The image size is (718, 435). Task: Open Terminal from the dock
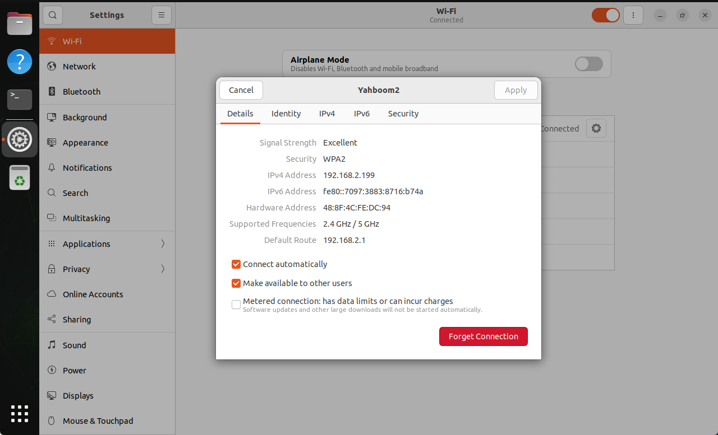click(x=20, y=100)
